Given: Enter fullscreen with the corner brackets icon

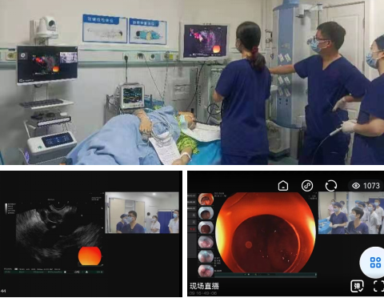Looking at the screenshot, I should (x=378, y=286).
